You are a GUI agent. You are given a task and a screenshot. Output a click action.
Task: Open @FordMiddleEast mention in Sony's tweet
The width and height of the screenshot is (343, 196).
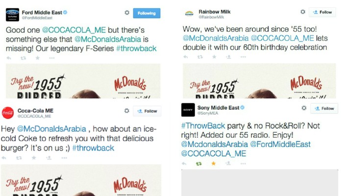coord(280,145)
